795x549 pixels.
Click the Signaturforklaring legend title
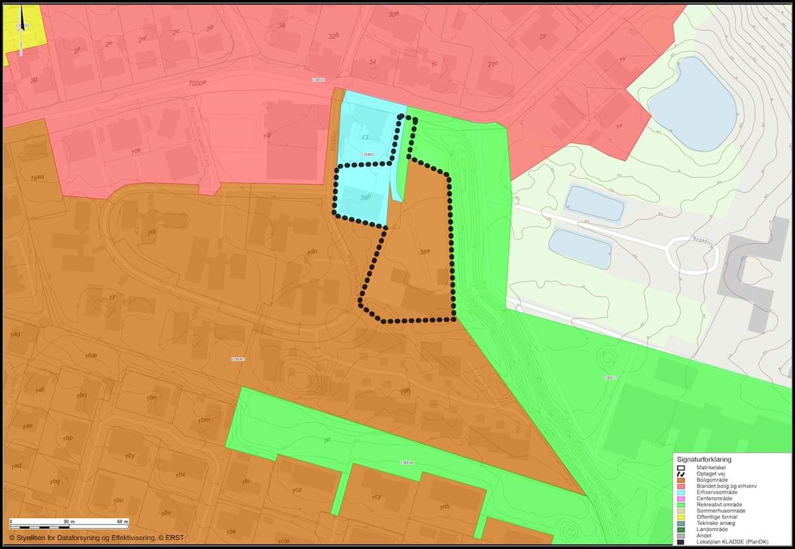tap(704, 458)
